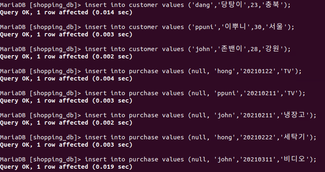325x172 pixels.
Task: Click the purchase insert line containing '비디오'
Action: tap(158, 159)
